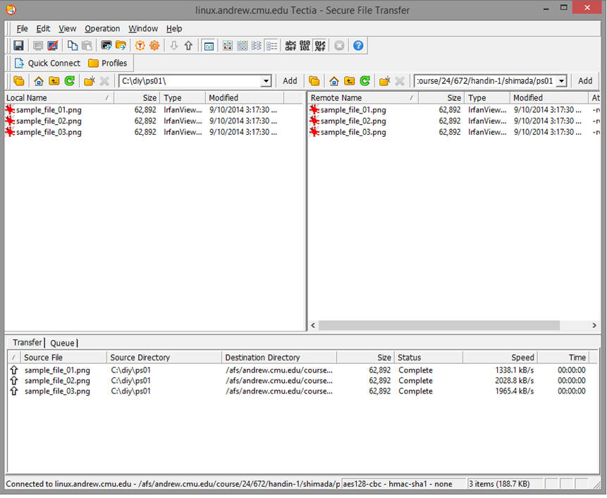This screenshot has width=607, height=498.
Task: Open settings via the orange gear icon
Action: click(154, 46)
